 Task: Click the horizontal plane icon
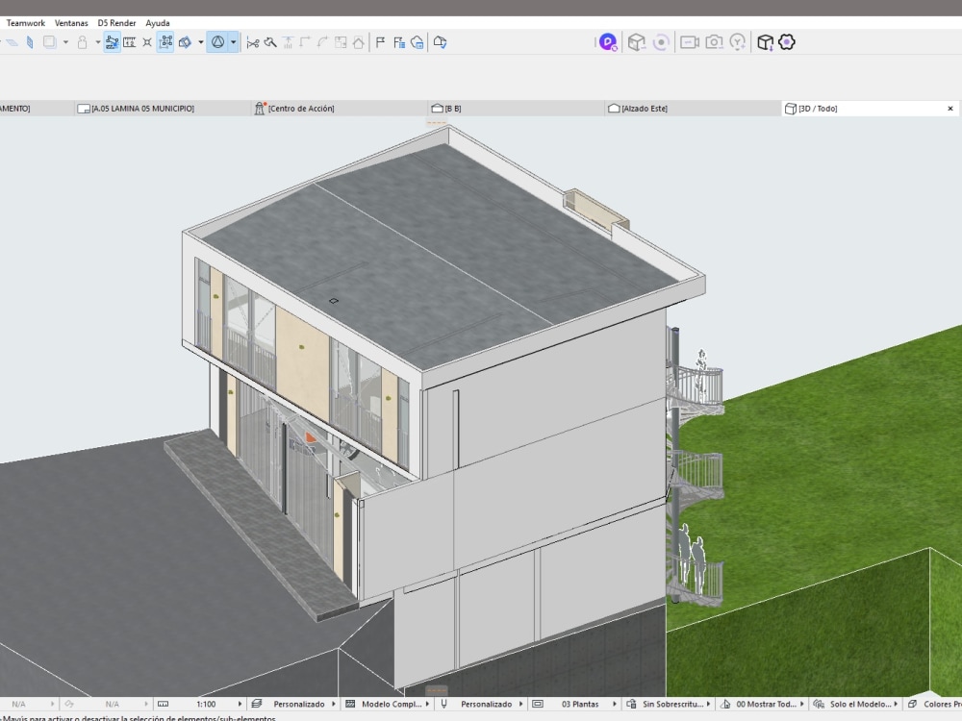pos(12,42)
